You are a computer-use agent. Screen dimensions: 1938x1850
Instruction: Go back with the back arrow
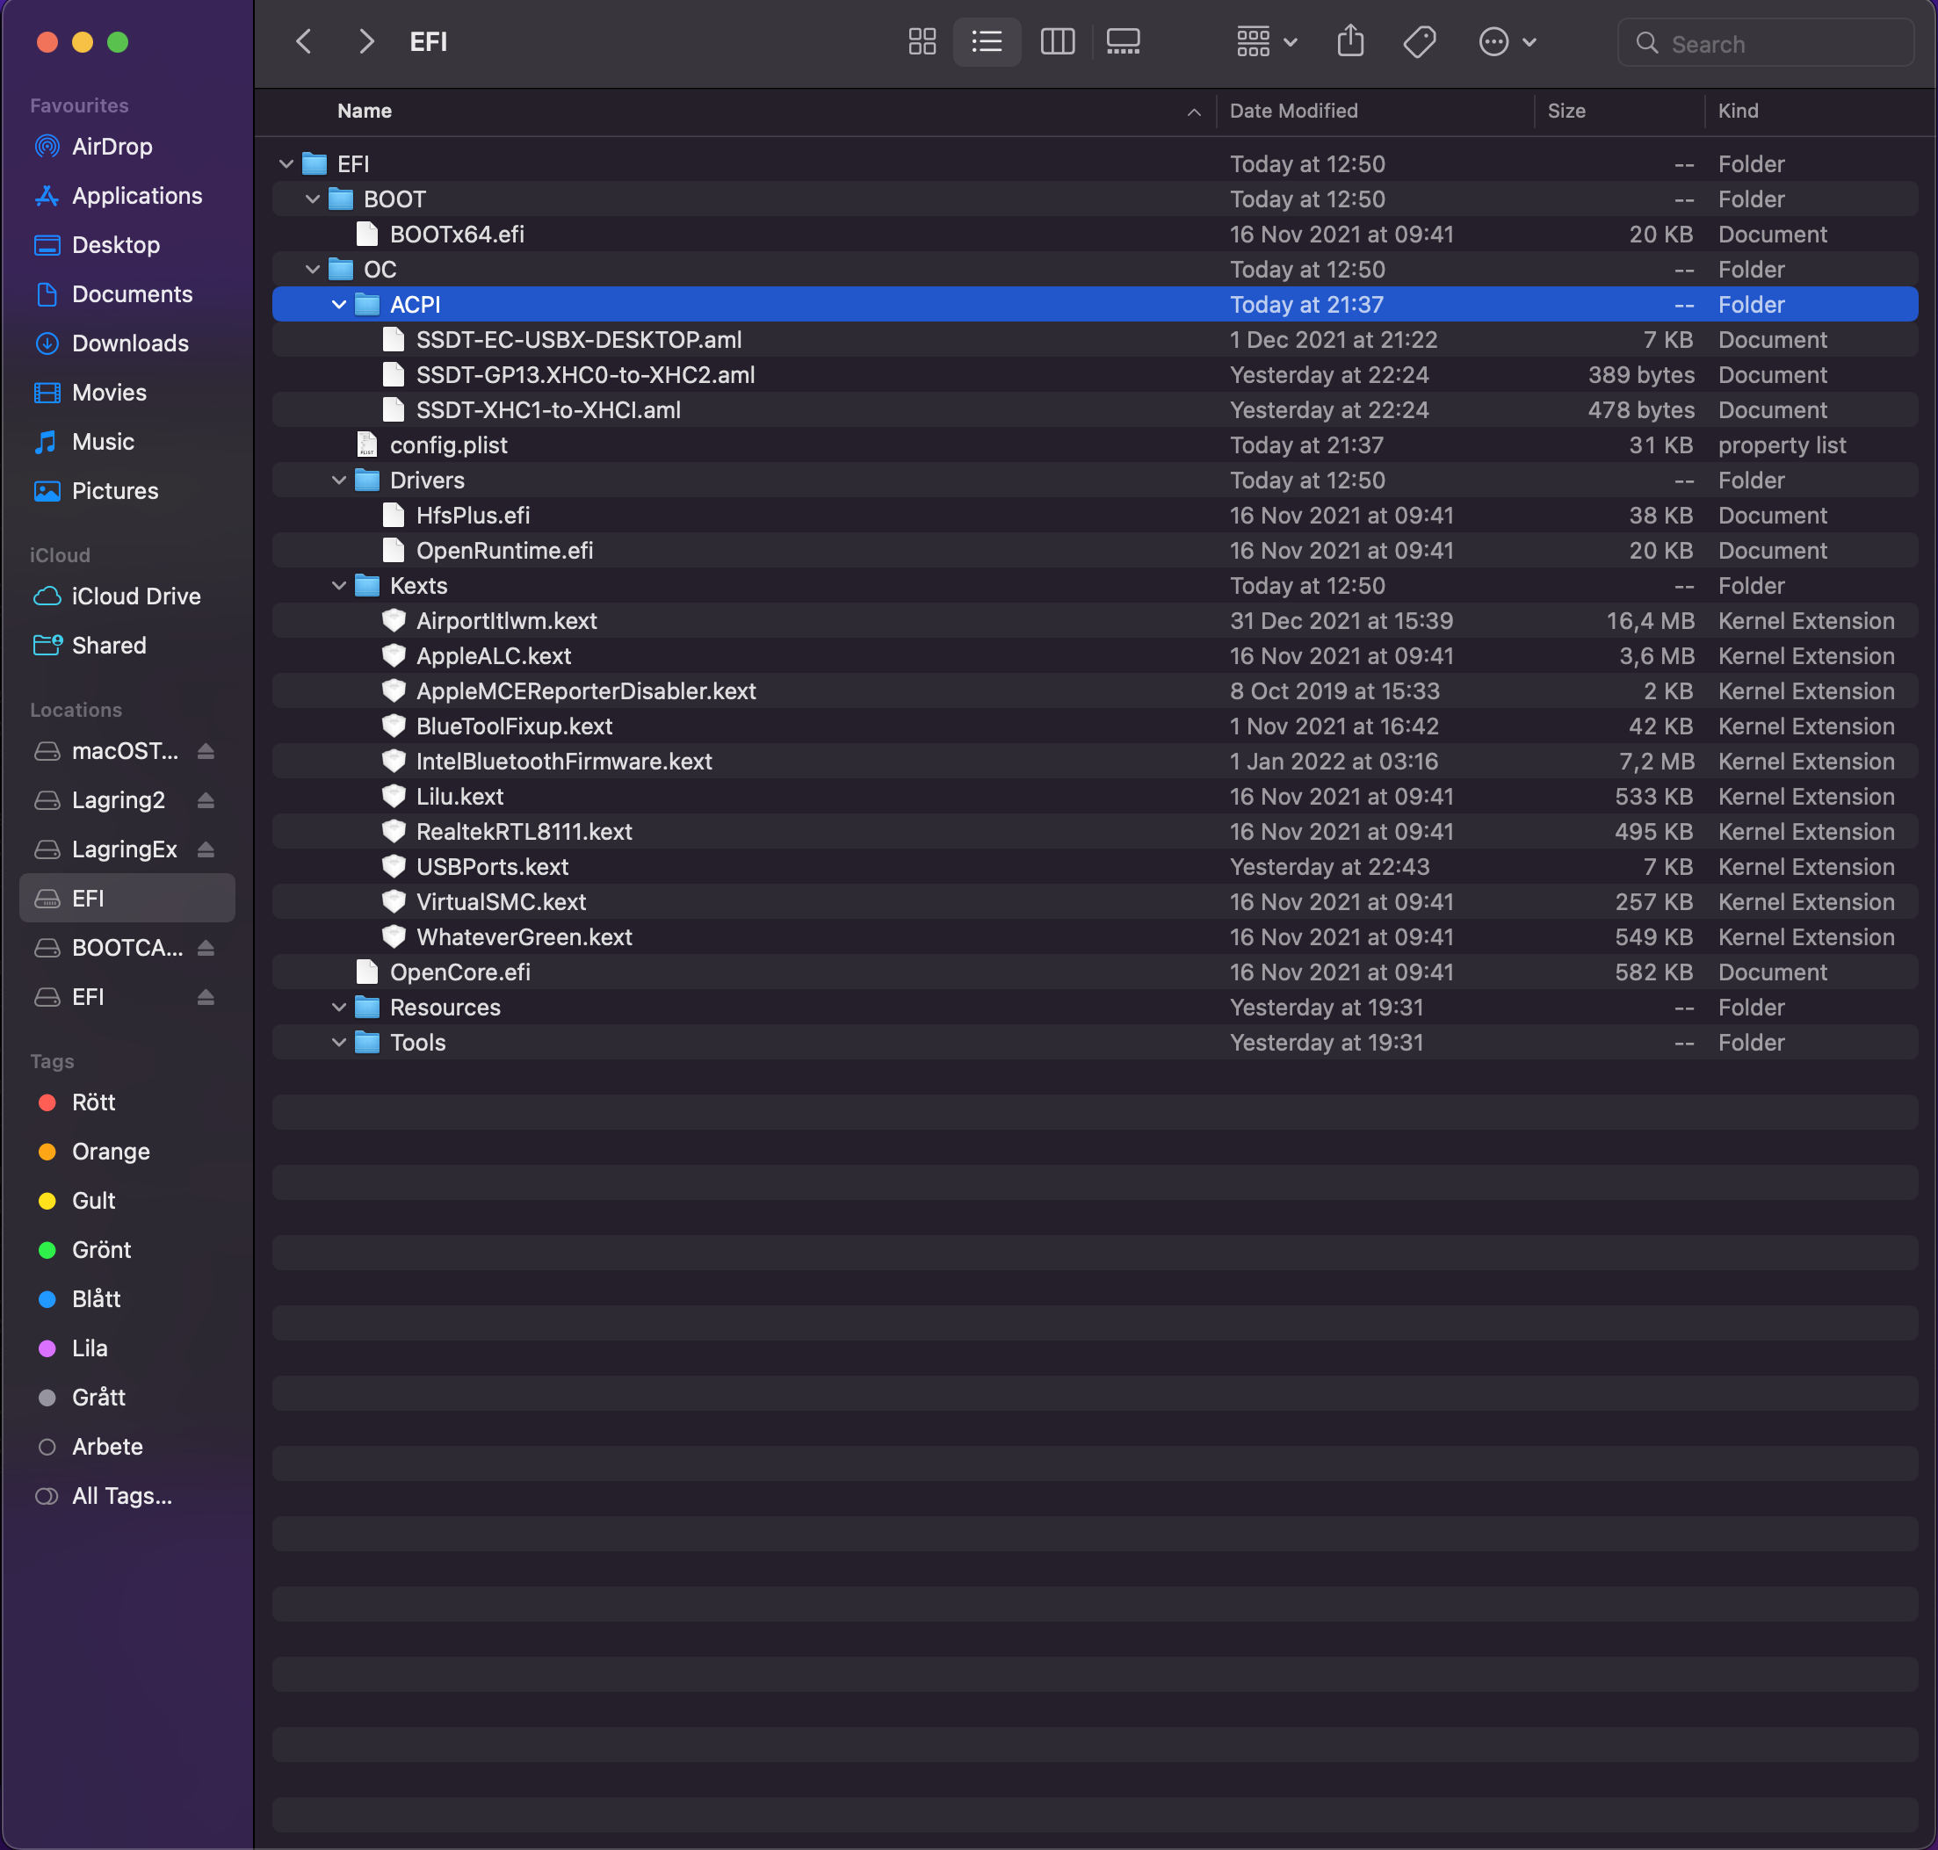[304, 41]
